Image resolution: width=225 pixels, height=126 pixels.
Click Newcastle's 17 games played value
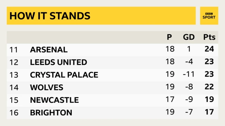[x=170, y=99]
